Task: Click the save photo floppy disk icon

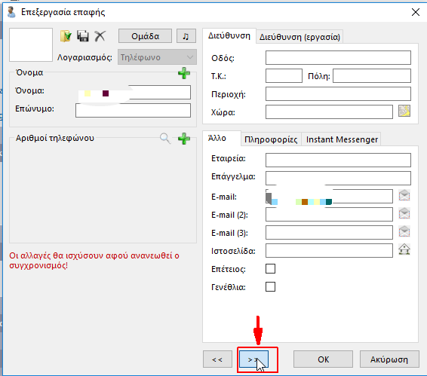Action: (83, 36)
